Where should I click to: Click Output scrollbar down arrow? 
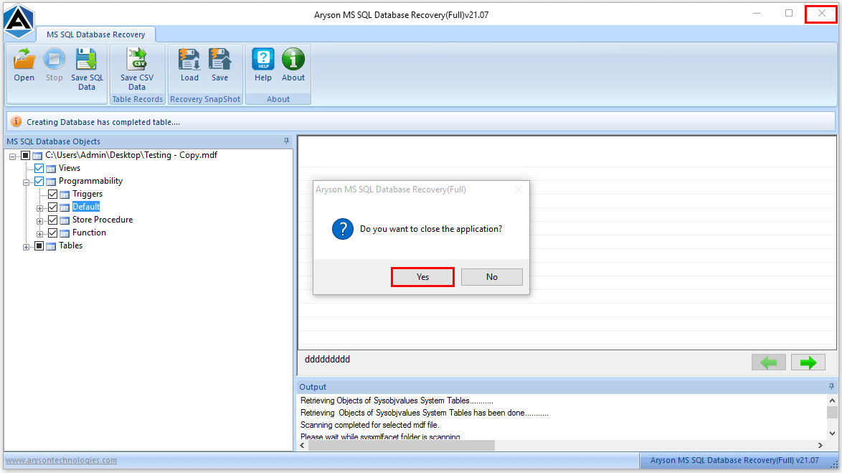click(x=832, y=434)
